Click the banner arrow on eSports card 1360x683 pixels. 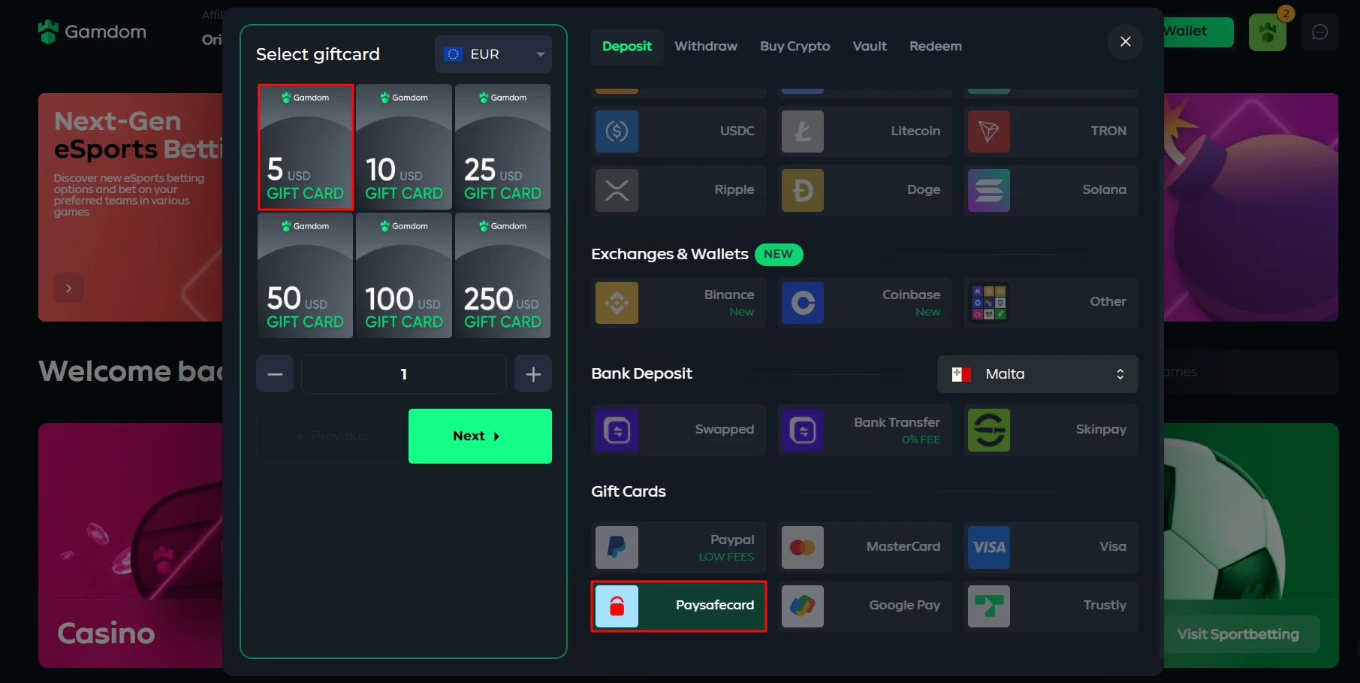[68, 289]
